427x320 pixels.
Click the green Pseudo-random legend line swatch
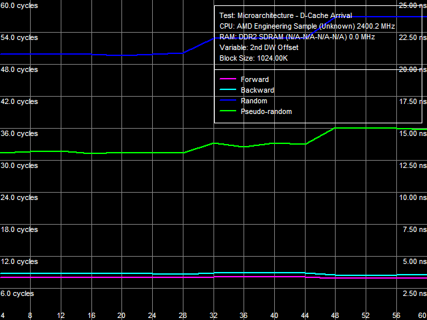pos(228,112)
